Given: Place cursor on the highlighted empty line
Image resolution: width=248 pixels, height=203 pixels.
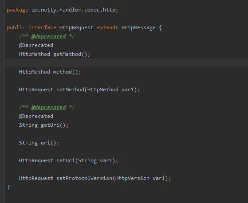Looking at the screenshot, I should pyautogui.click(x=126, y=63).
